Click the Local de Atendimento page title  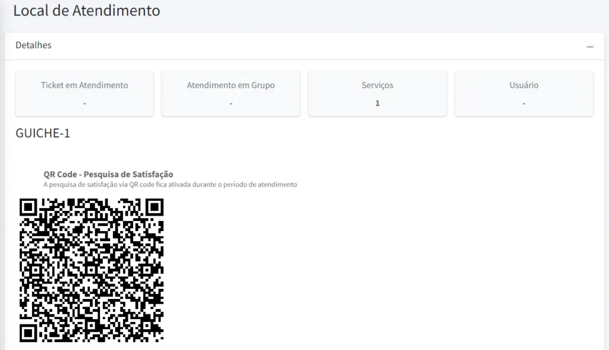[86, 11]
